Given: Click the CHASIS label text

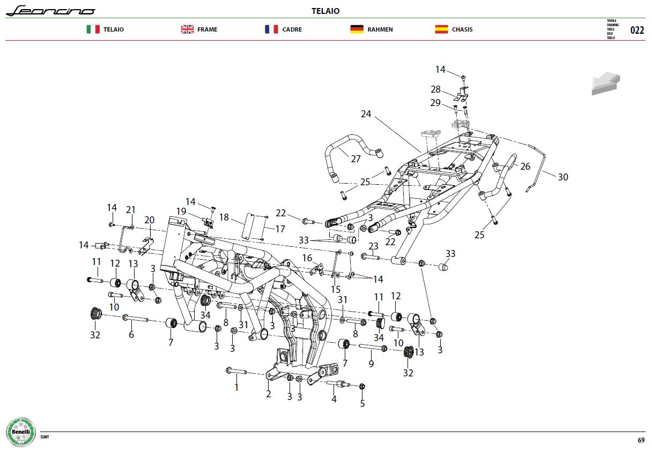Looking at the screenshot, I should [462, 29].
